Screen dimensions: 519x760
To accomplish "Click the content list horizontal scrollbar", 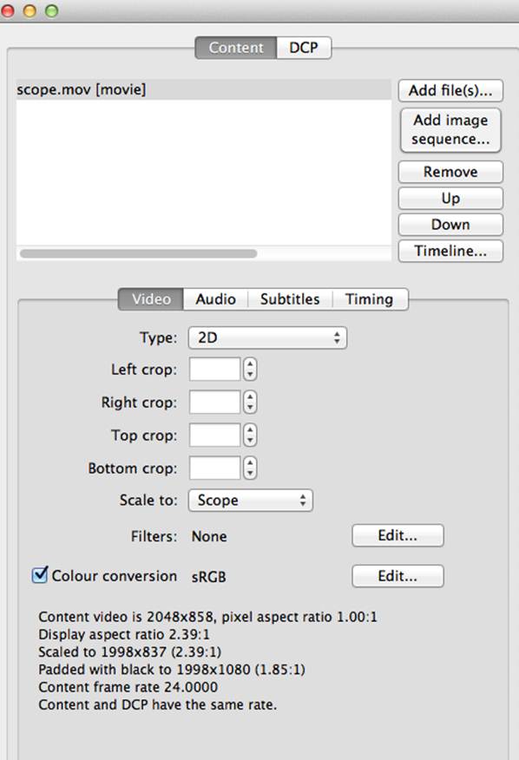I will click(x=138, y=253).
